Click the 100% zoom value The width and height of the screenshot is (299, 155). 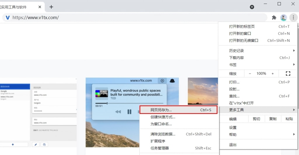coord(261,74)
